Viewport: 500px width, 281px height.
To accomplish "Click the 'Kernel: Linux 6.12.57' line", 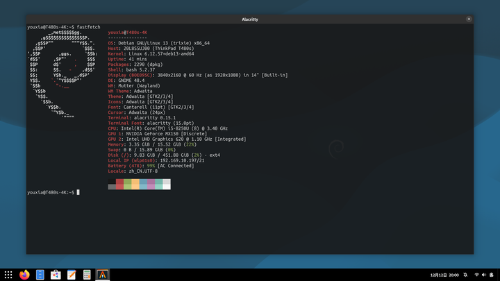I will coord(151,54).
